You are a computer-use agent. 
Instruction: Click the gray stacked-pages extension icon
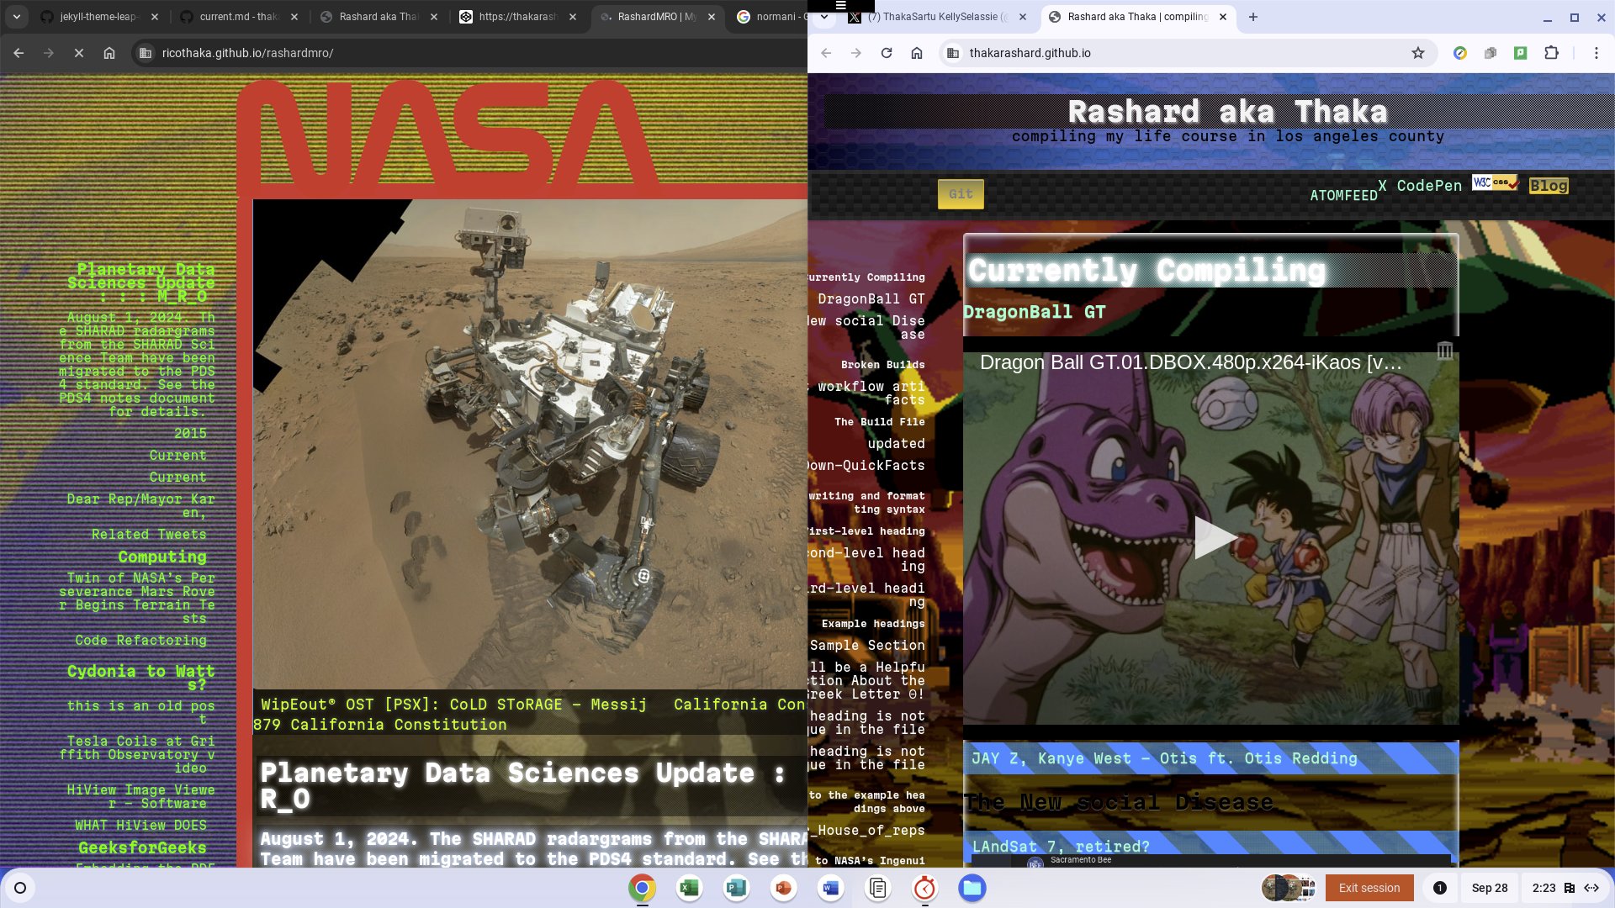1491,53
